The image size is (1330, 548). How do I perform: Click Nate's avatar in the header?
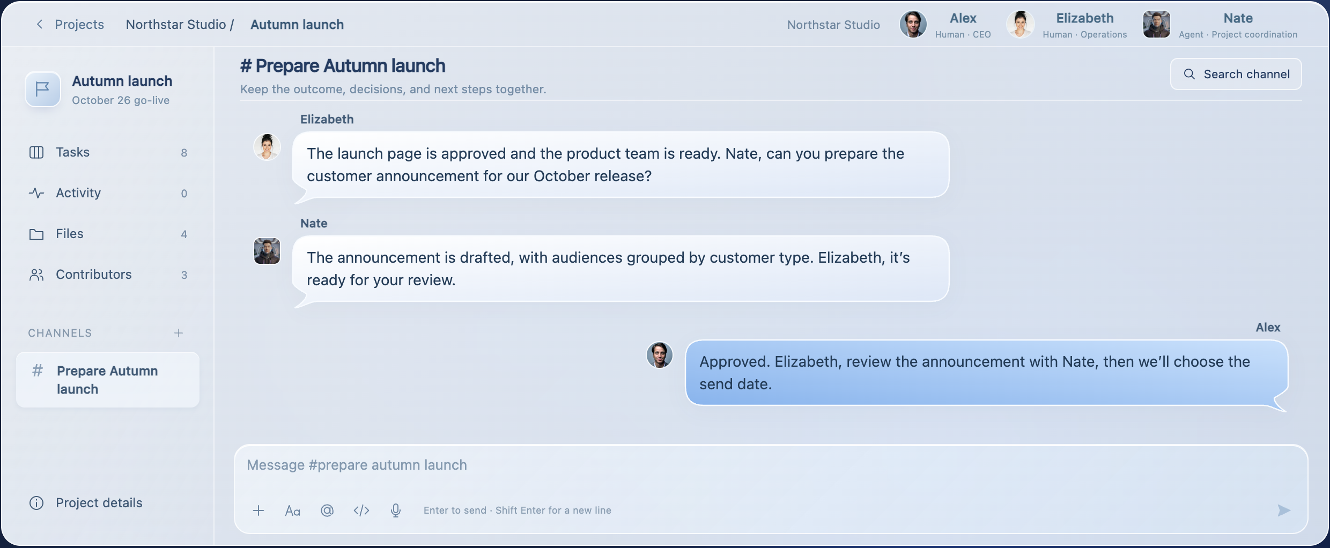tap(1156, 25)
